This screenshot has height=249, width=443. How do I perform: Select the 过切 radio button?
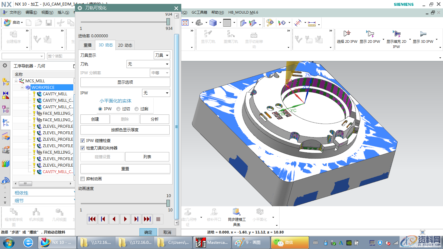point(118,109)
